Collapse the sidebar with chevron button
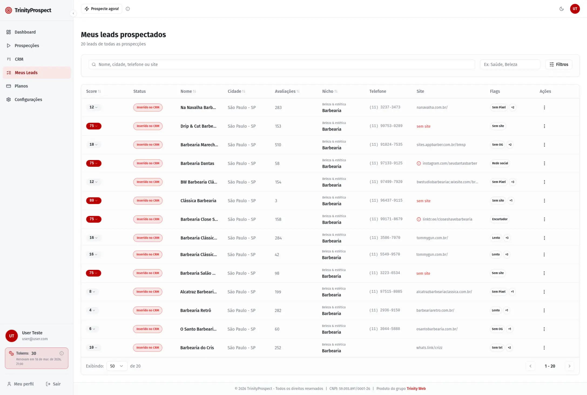587x395 pixels. [73, 13]
